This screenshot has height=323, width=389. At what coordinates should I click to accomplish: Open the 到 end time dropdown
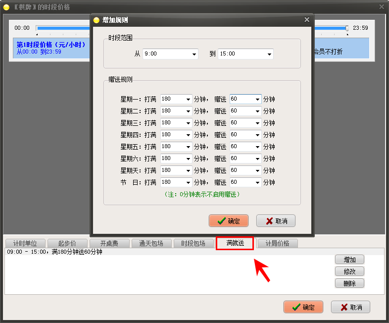coord(269,54)
